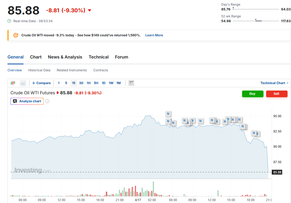Choose the 1D chart interval

(x=104, y=83)
